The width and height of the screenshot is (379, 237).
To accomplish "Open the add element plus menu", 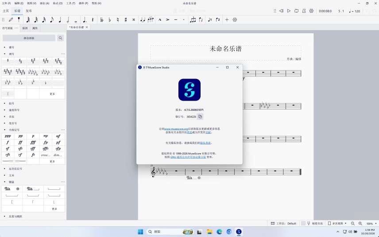I will [x=227, y=20].
